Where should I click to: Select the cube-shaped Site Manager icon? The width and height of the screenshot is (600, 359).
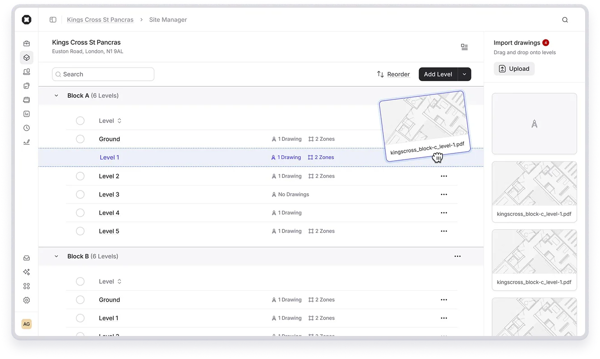click(x=26, y=57)
